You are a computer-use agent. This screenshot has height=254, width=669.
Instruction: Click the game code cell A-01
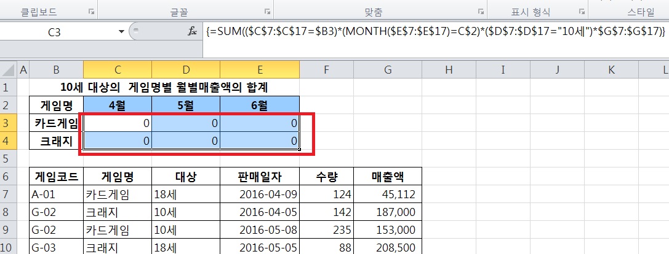point(56,194)
